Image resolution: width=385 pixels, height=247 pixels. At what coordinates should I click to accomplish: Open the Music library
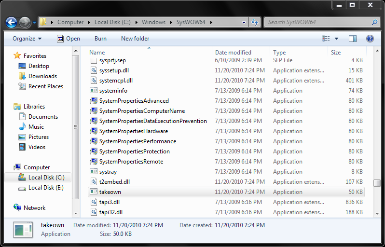[36, 127]
